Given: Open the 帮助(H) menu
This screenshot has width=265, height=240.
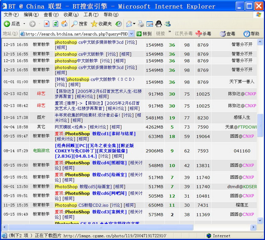Looking at the screenshot, I should tap(111, 15).
